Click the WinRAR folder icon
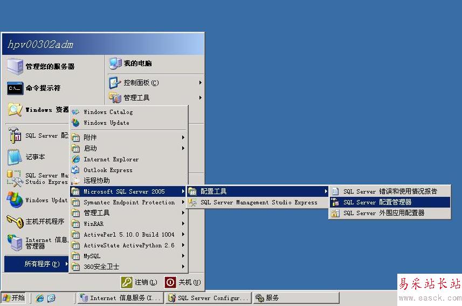The image size is (462, 306). coord(75,224)
